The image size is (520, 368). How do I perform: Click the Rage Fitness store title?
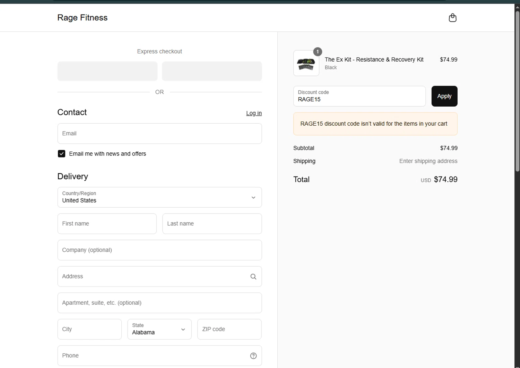point(83,18)
